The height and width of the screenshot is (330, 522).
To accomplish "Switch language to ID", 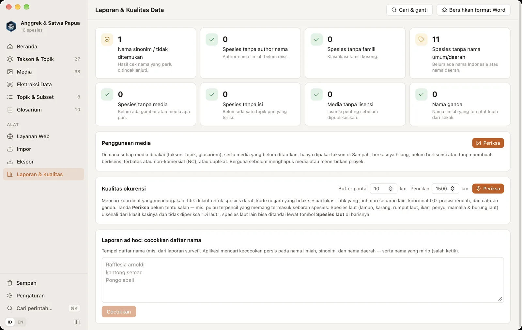I will (10, 322).
